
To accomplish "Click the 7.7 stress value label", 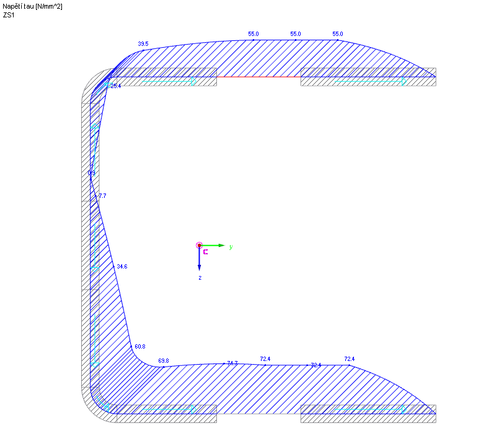I will tap(102, 196).
